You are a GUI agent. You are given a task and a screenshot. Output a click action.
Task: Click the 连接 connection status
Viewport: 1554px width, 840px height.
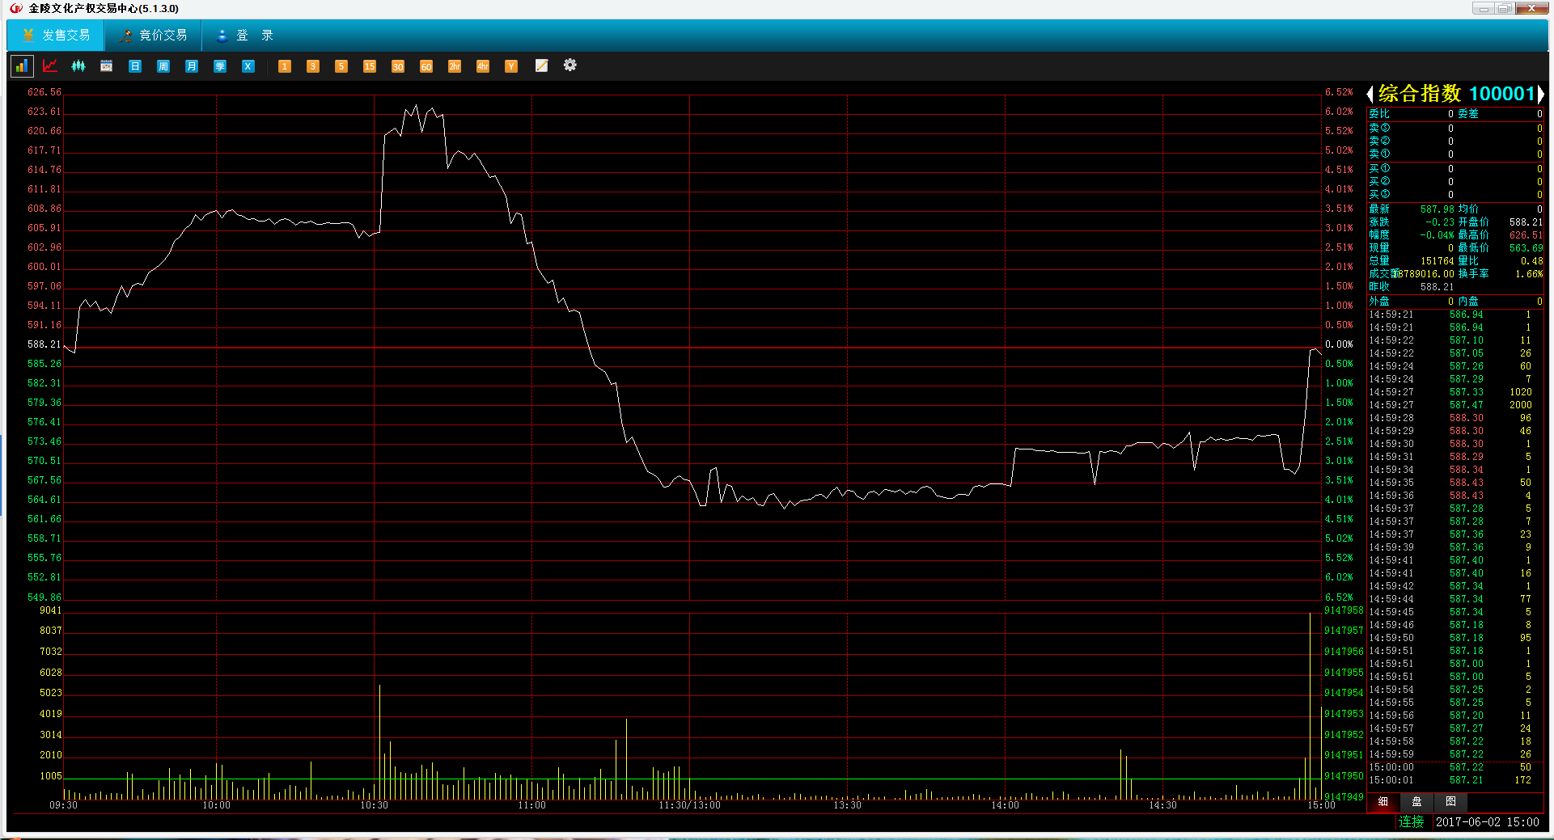coord(1412,821)
